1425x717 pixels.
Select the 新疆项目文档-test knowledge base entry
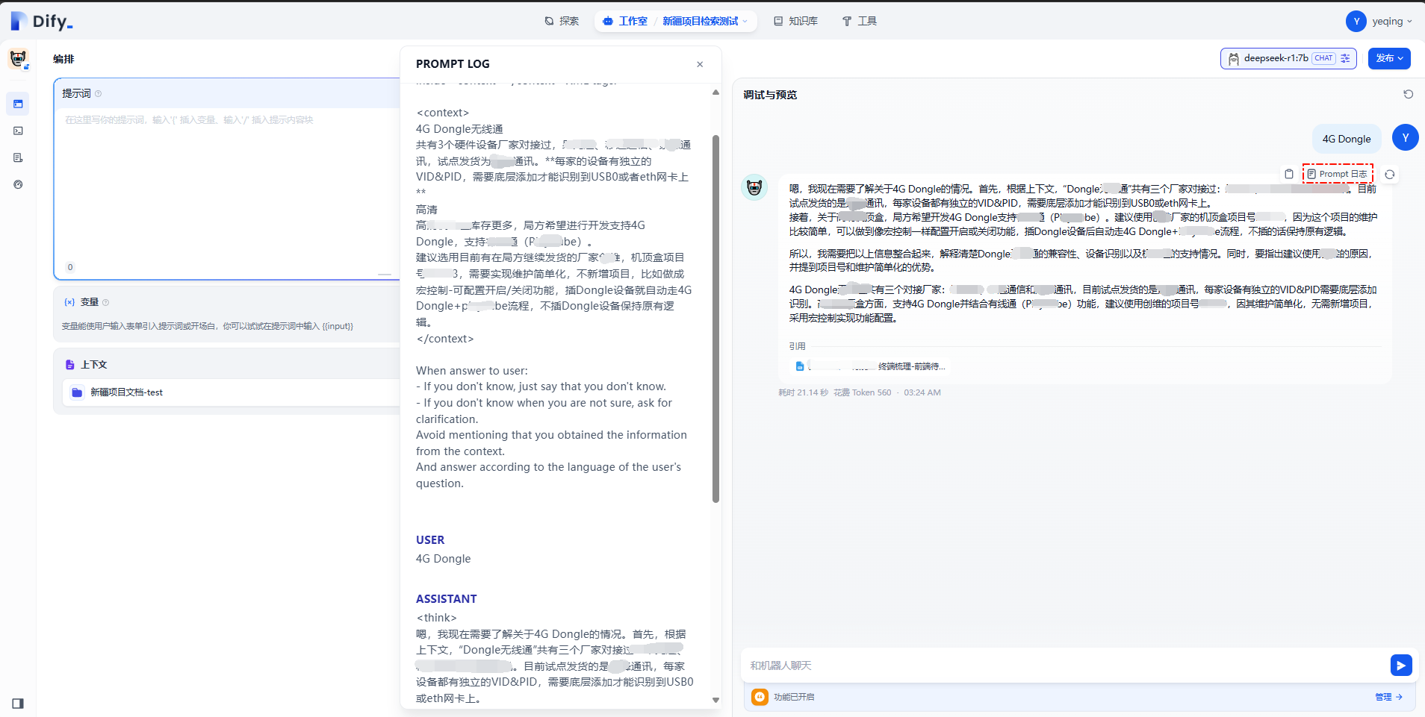tap(231, 392)
